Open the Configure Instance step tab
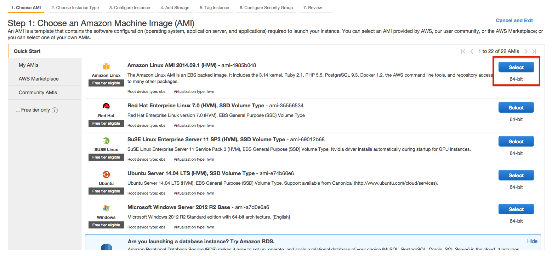This screenshot has width=552, height=256. pos(130,8)
